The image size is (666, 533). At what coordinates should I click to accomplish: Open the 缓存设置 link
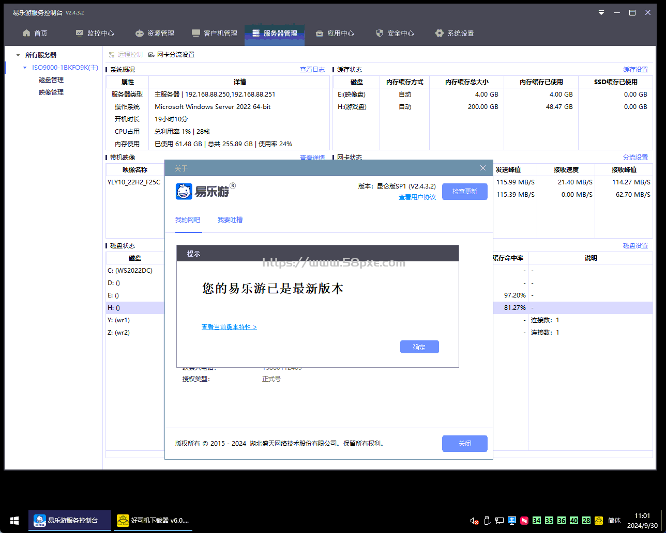coord(635,70)
